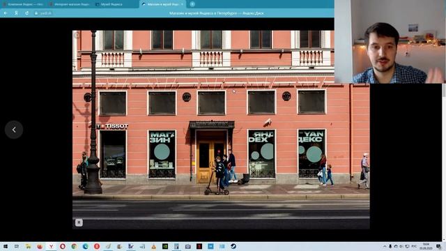Image resolution: width=446 pixels, height=251 pixels.
Task: Expand hidden system tray icons
Action: (385, 246)
